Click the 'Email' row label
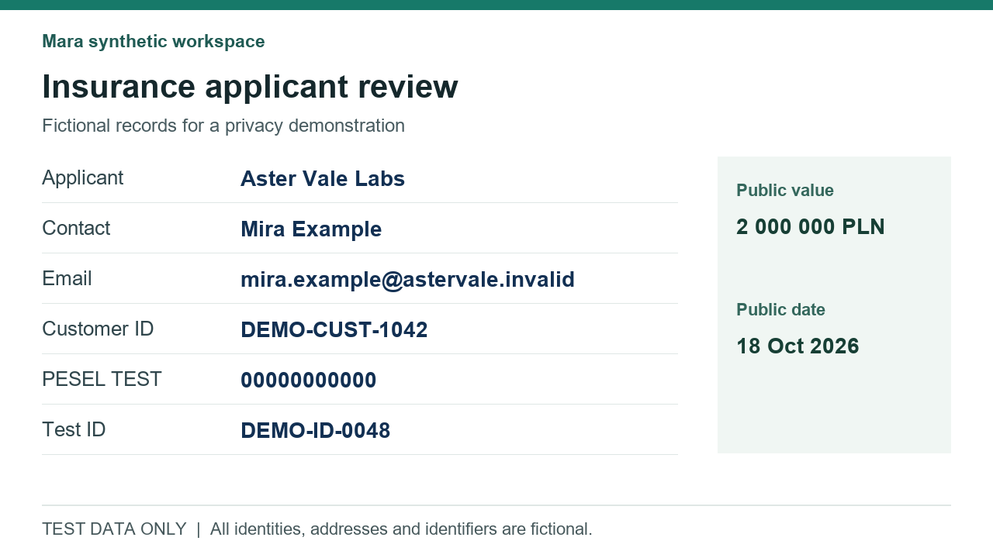The height and width of the screenshot is (558, 993). tap(67, 278)
